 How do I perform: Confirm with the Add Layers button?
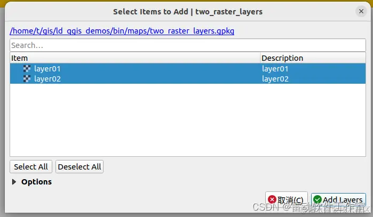(x=338, y=199)
